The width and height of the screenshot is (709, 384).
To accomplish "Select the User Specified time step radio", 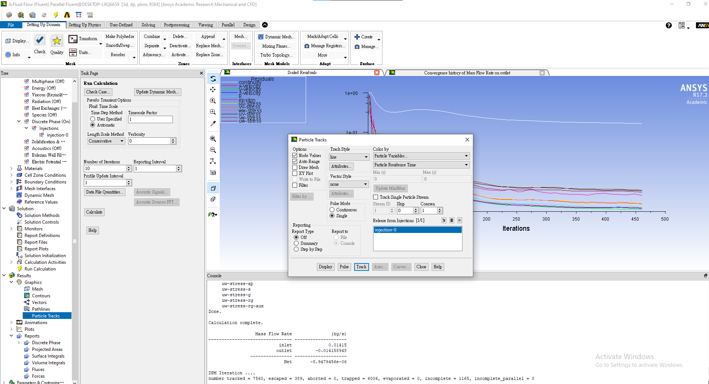I will pyautogui.click(x=93, y=119).
